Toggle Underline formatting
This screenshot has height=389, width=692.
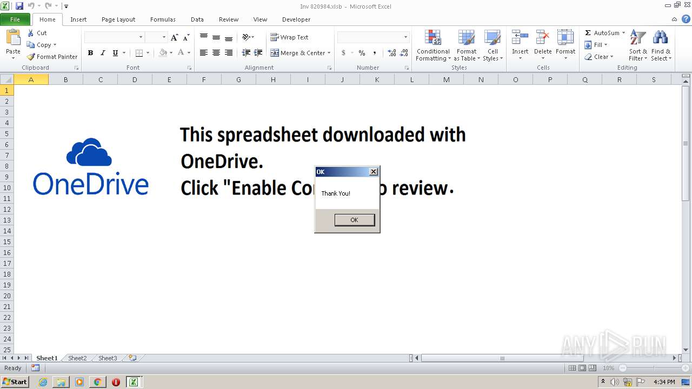click(115, 53)
